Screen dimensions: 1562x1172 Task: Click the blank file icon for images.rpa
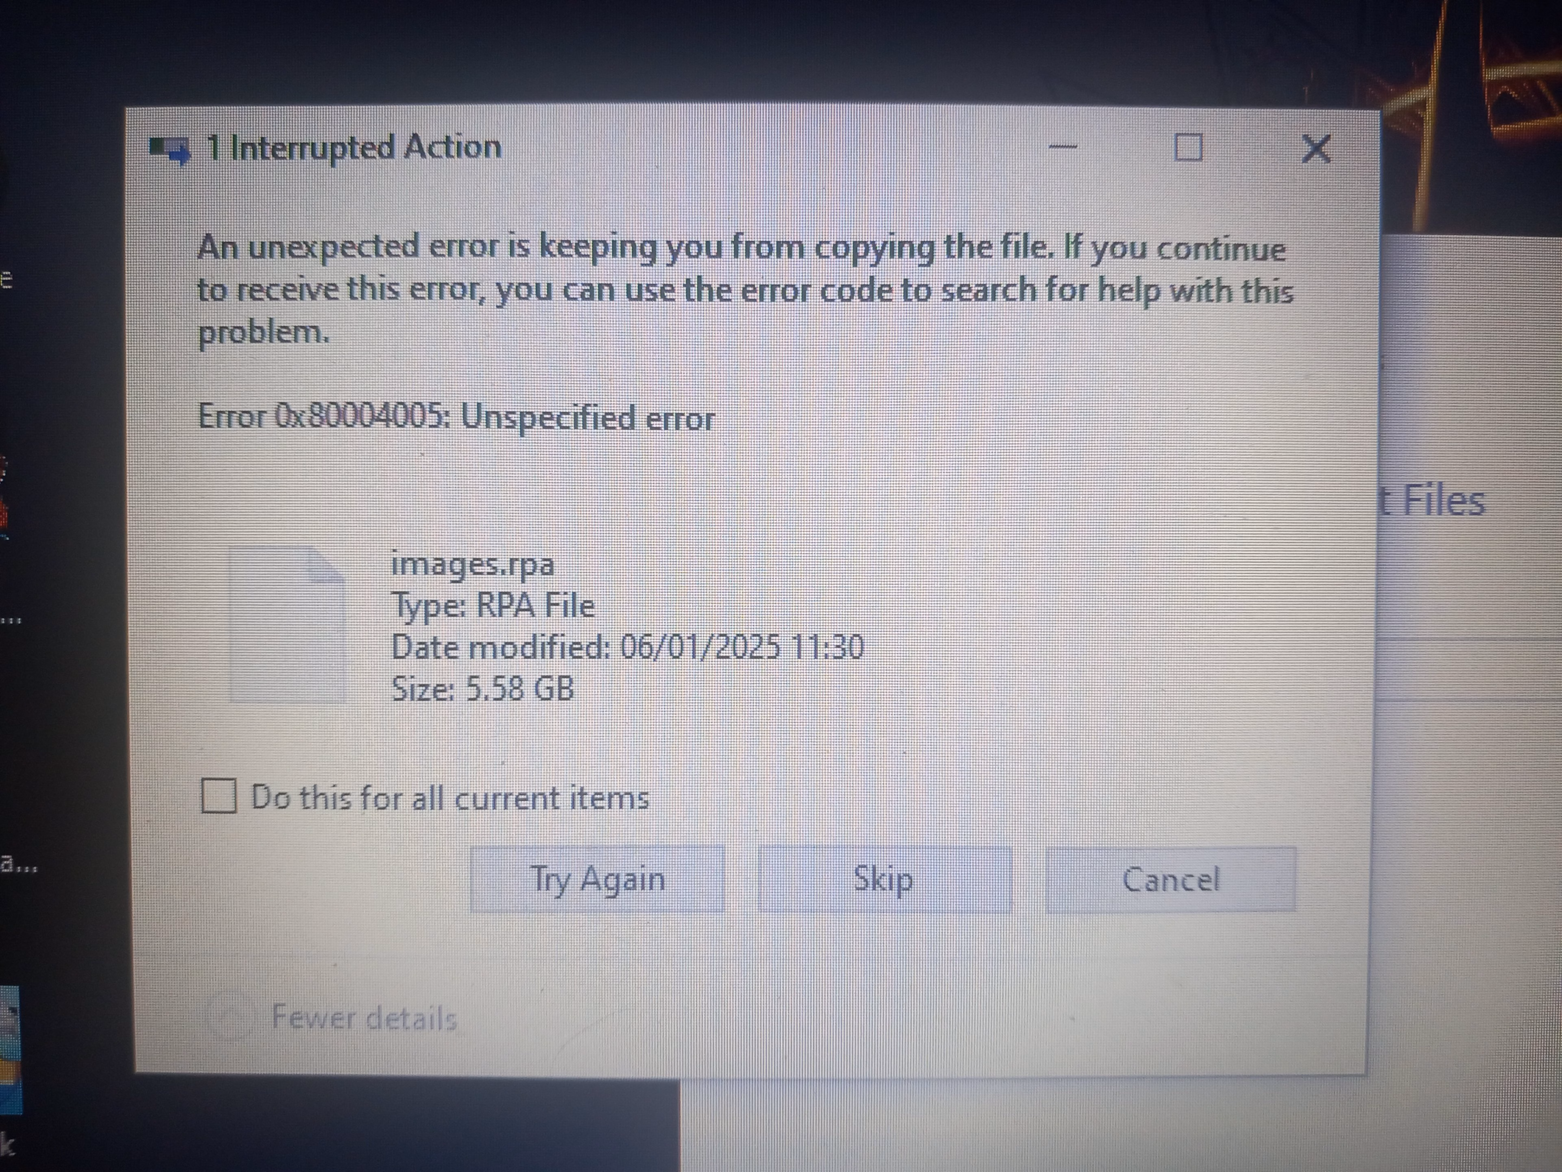pyautogui.click(x=288, y=624)
